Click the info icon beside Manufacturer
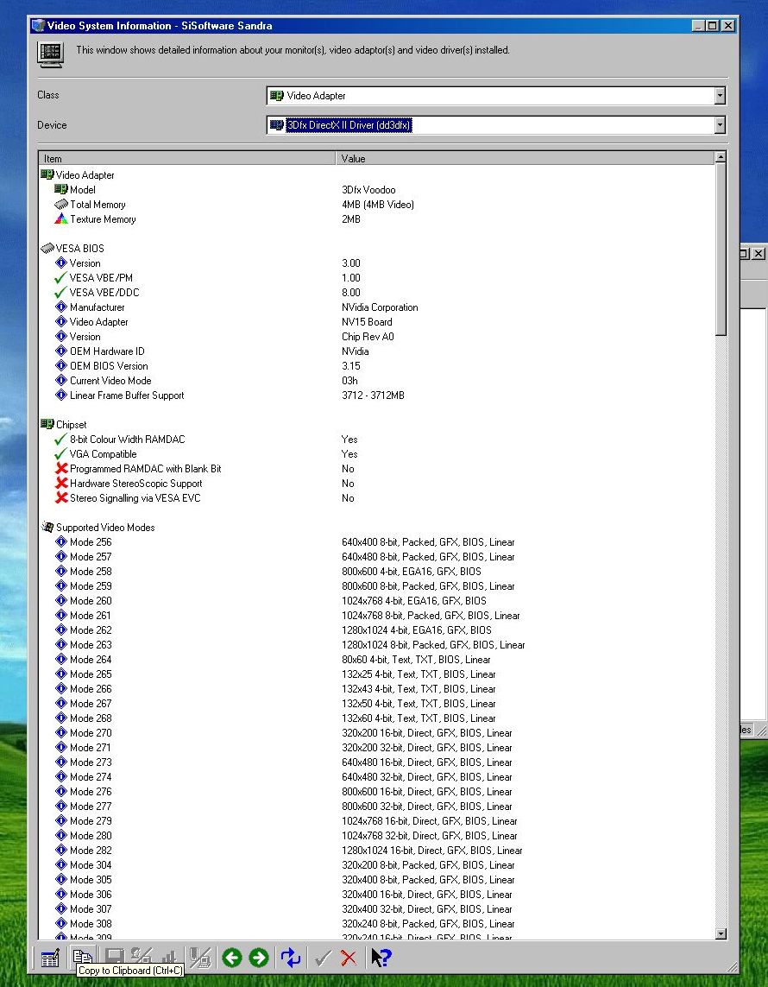Screen dimensions: 768x987 pyautogui.click(x=61, y=307)
